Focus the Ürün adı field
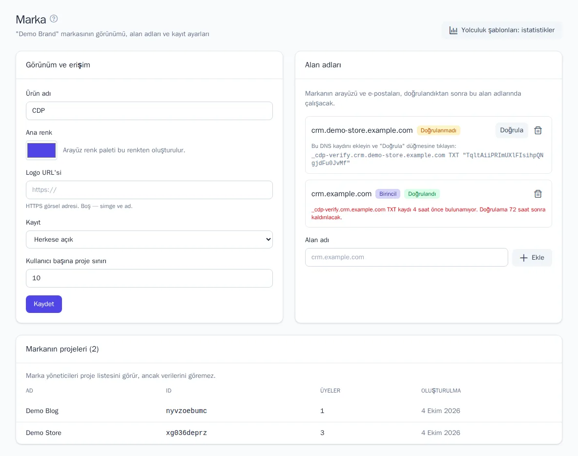 coord(149,111)
